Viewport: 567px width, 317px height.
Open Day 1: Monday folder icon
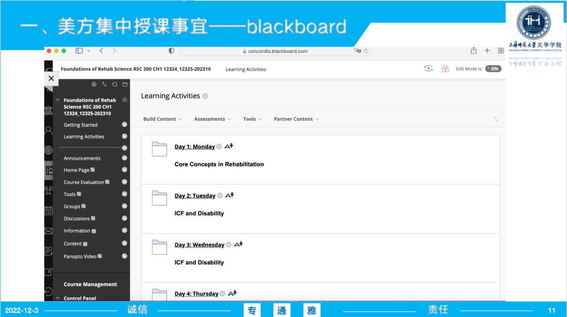pyautogui.click(x=159, y=149)
